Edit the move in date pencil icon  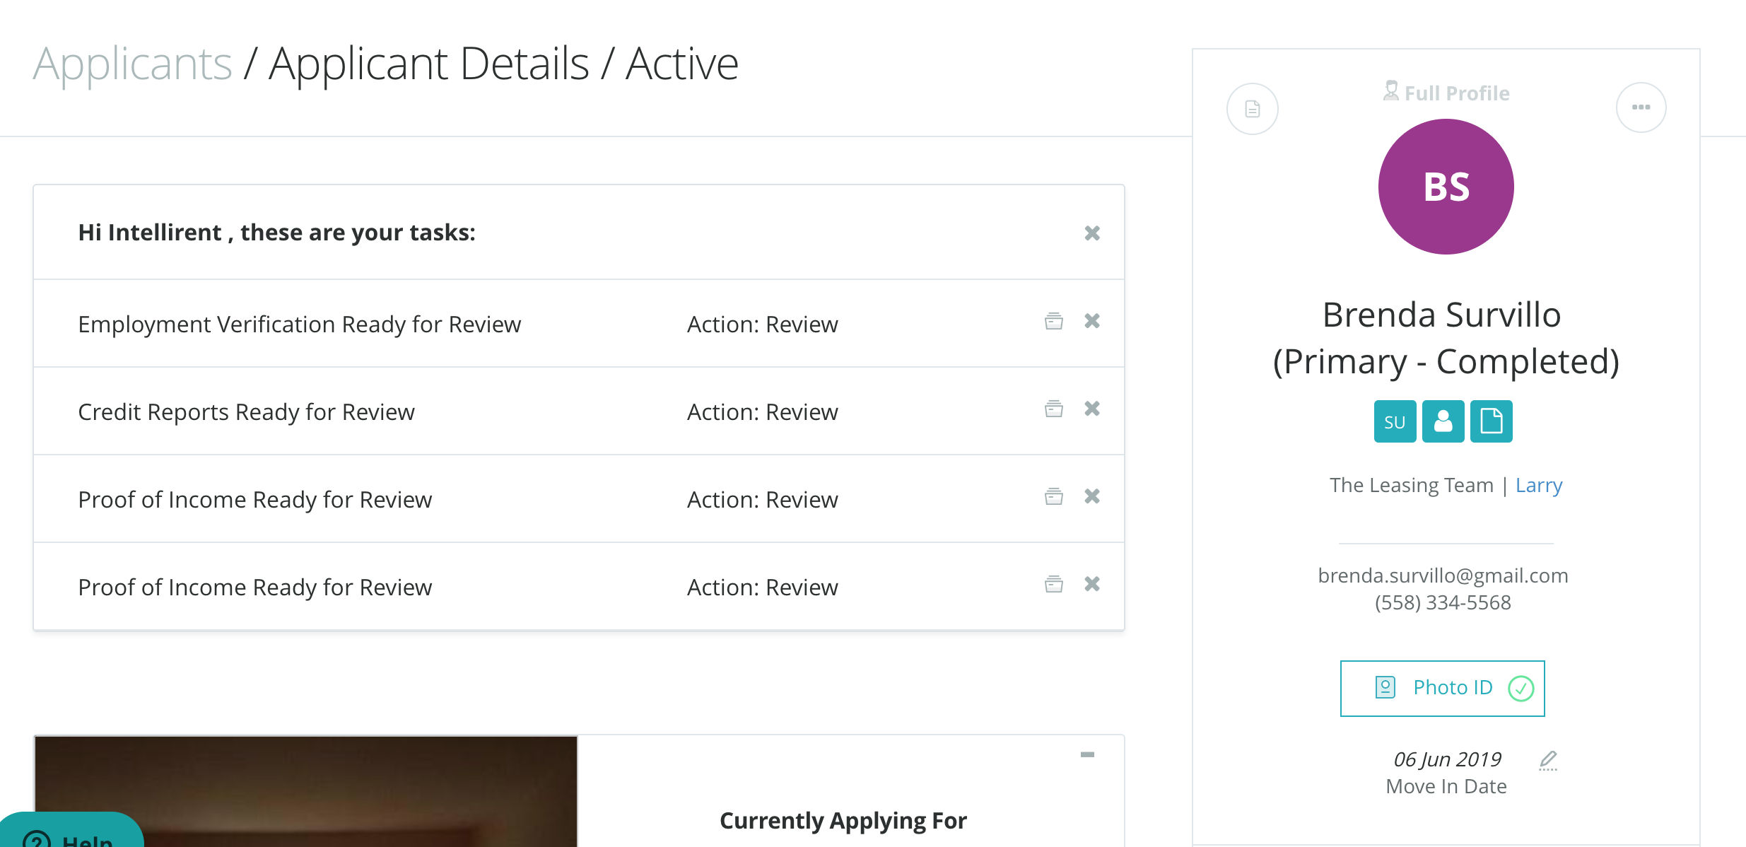point(1548,760)
